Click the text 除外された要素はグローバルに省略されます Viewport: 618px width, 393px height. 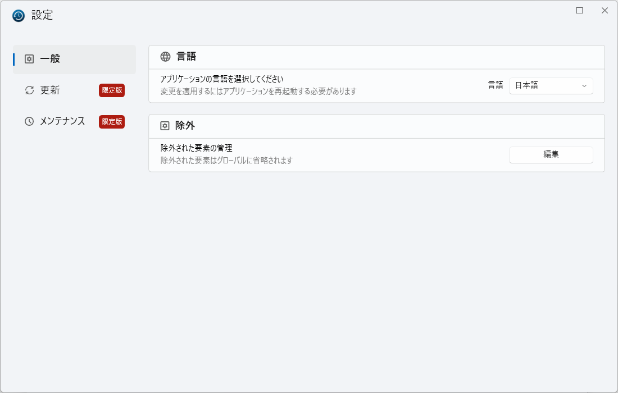(226, 160)
